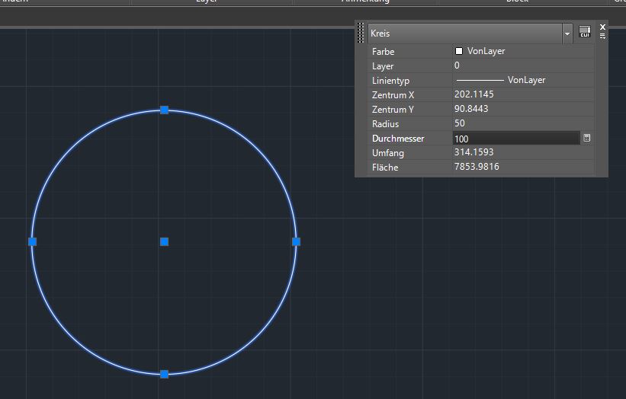626x399 pixels.
Task: Edit the Zentrum Y value
Action: click(x=522, y=110)
